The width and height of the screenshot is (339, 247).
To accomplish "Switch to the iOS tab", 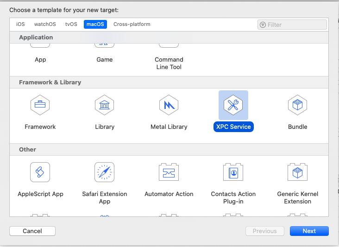I will [20, 24].
